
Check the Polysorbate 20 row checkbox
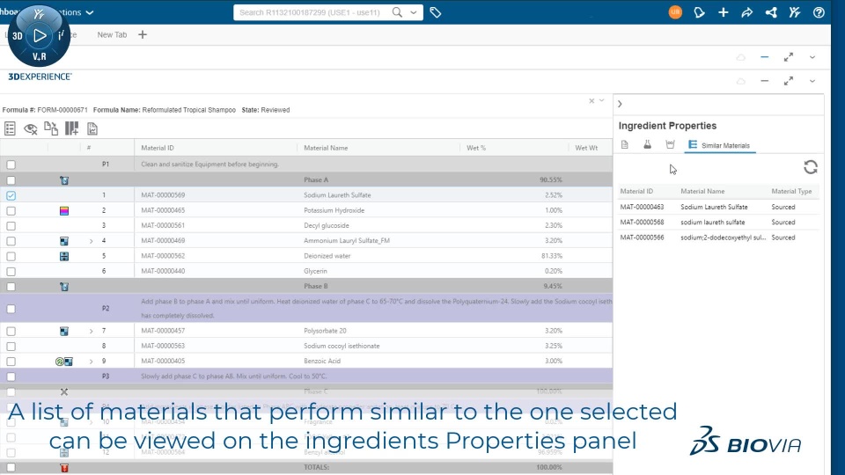point(11,331)
